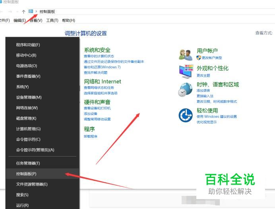This screenshot has height=209, width=275.
Task: Open the 轻松使用 category heading
Action: click(207, 110)
